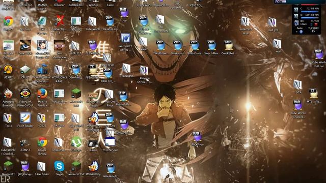The image size is (326, 183).
Task: Open the cube world lold folder
Action: pyautogui.click(x=75, y=118)
